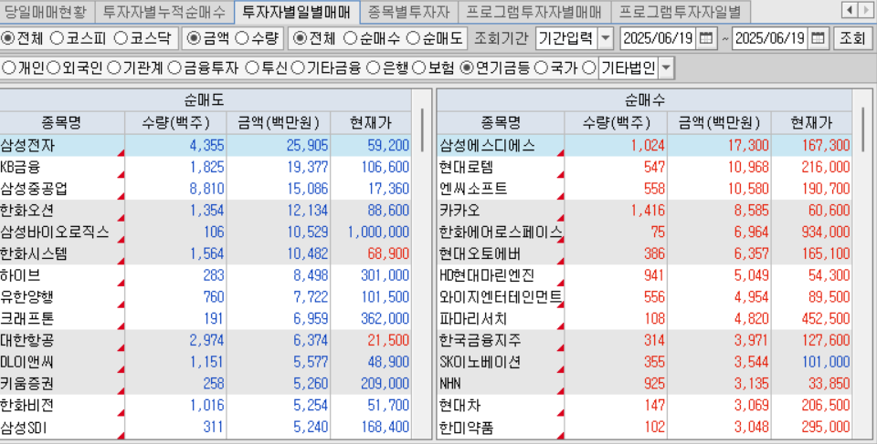The width and height of the screenshot is (877, 444).
Task: Select the 키움증권 row
Action: 206,384
